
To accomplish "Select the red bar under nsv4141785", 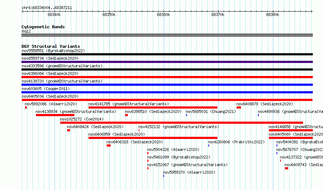I will click(153, 107).
